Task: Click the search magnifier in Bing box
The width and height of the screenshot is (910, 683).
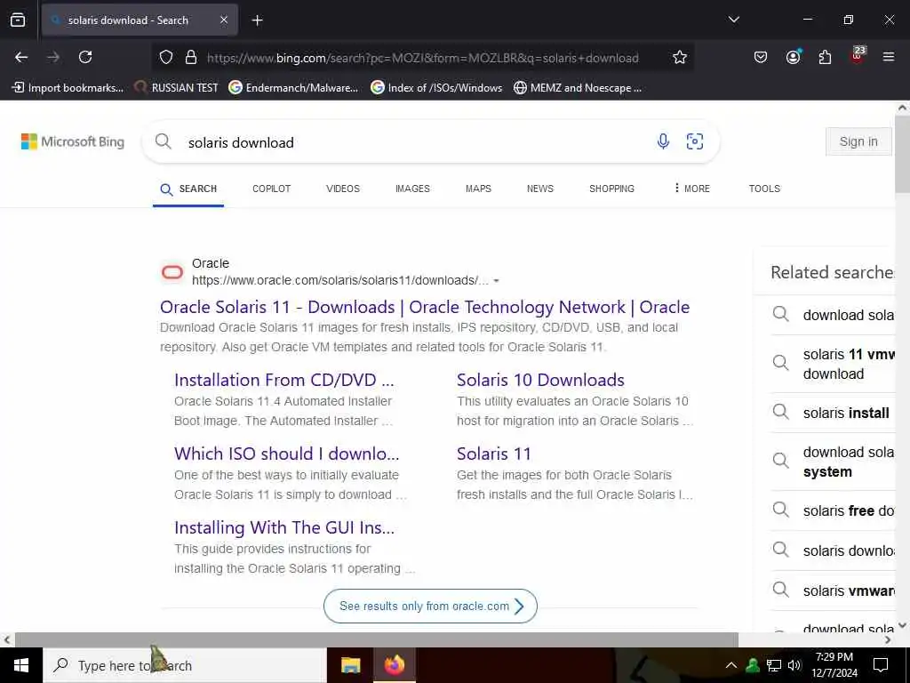Action: tap(164, 141)
